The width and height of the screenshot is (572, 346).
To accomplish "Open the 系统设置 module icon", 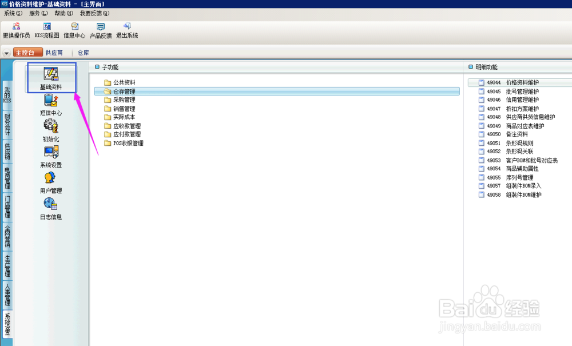I will 51,157.
